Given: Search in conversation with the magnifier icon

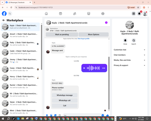Looking at the screenshot, I should (134, 41).
